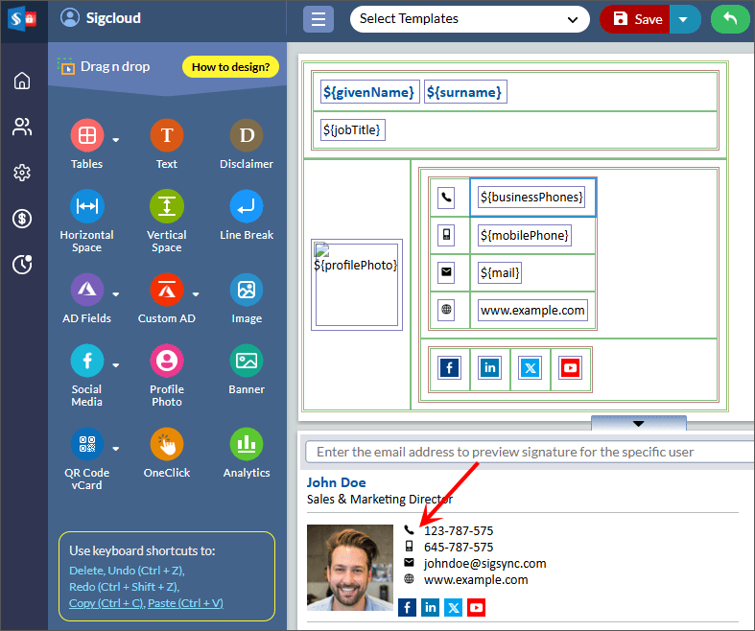Screen dimensions: 755x631
Task: Go to Home in the sidebar
Action: pyautogui.click(x=22, y=81)
